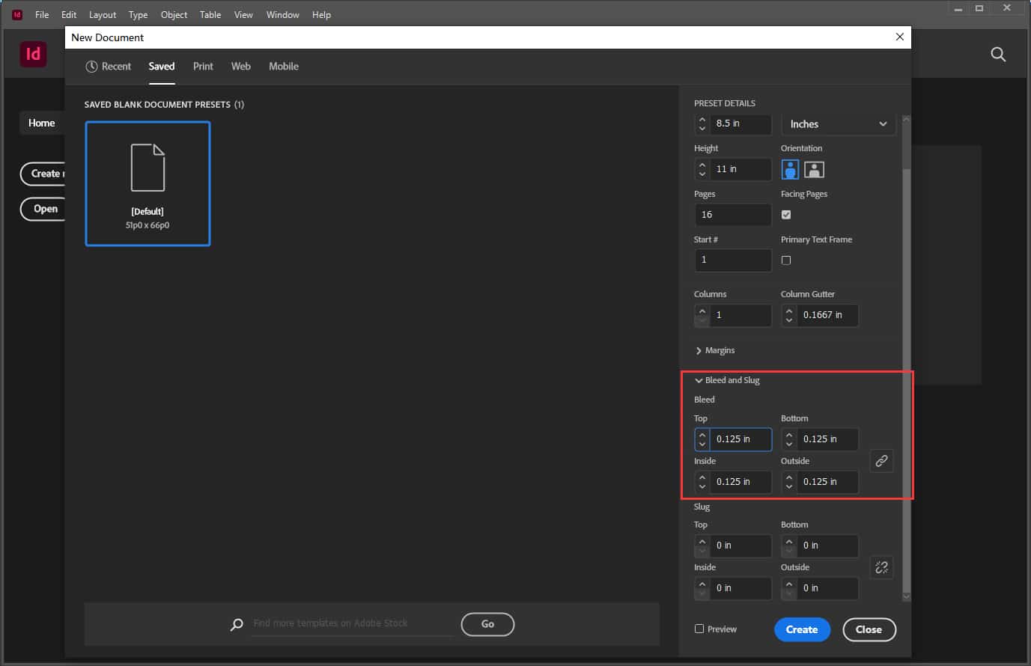
Task: Click the Bleed Top stepper arrows
Action: (702, 439)
